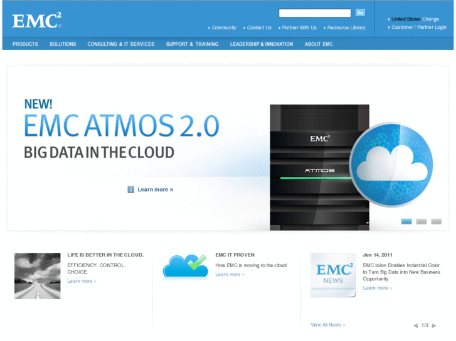The width and height of the screenshot is (456, 341).
Task: Open Partner With Us link
Action: tap(299, 28)
